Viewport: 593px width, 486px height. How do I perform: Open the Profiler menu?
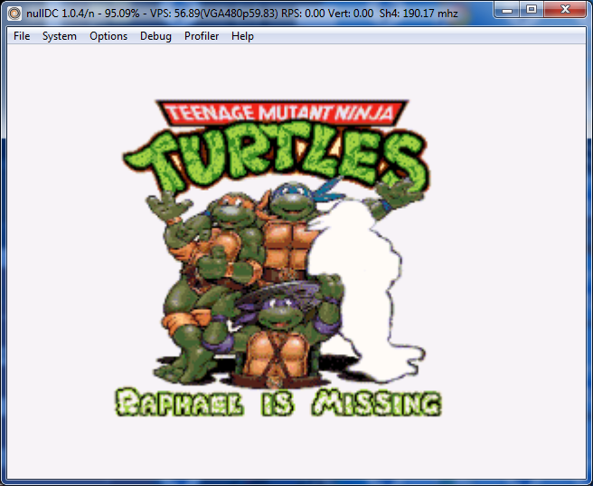tap(202, 36)
